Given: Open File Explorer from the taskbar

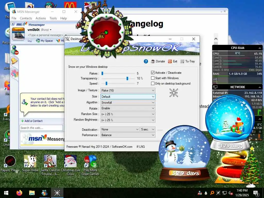Looking at the screenshot, I should (32, 193).
